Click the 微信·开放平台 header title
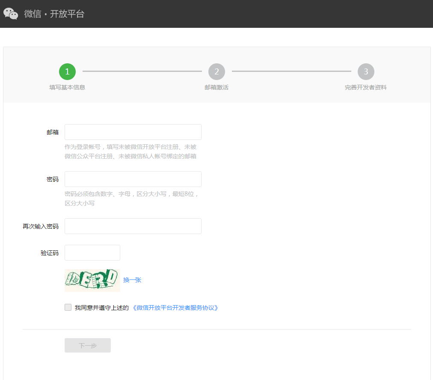This screenshot has height=380, width=433. point(54,14)
